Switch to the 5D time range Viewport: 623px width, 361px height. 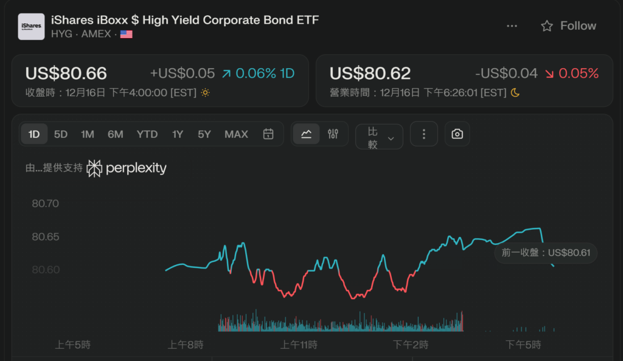(61, 134)
